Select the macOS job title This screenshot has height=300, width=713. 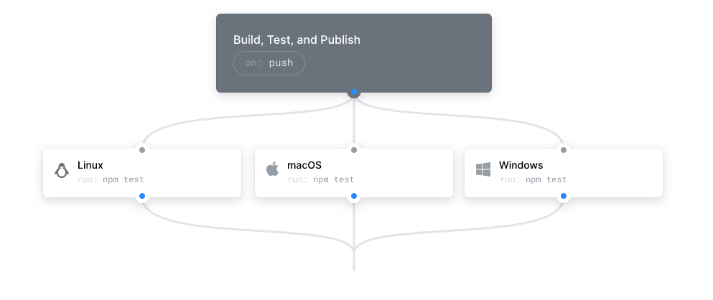coord(304,165)
